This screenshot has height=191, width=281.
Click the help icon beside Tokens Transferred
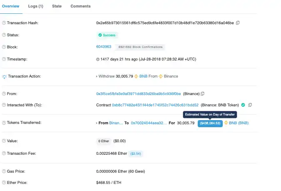[x=4, y=123]
